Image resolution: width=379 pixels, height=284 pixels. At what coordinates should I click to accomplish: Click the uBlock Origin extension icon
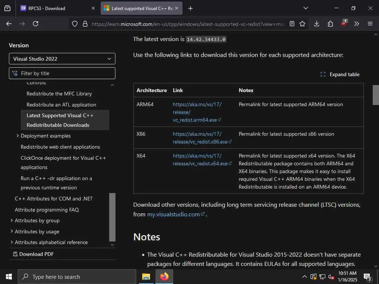point(344,23)
